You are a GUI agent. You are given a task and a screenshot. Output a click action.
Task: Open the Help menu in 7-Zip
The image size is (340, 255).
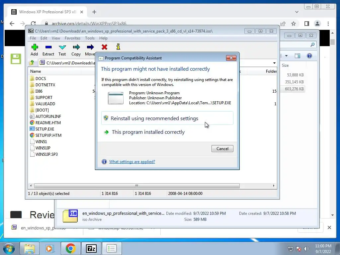point(103,38)
